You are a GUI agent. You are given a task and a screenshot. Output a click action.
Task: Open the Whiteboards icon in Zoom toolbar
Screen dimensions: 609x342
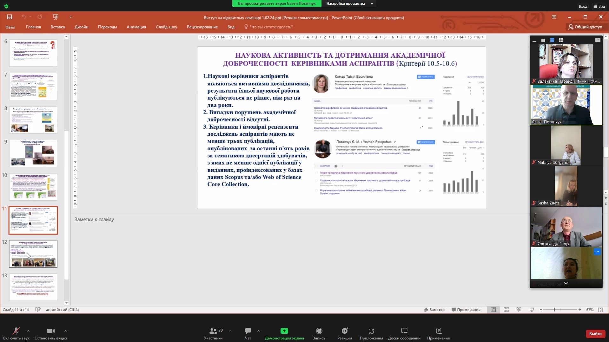tap(404, 331)
